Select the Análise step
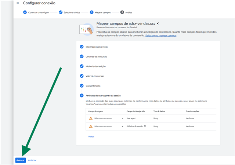Screen dimensions: 235x165 (x=126, y=12)
